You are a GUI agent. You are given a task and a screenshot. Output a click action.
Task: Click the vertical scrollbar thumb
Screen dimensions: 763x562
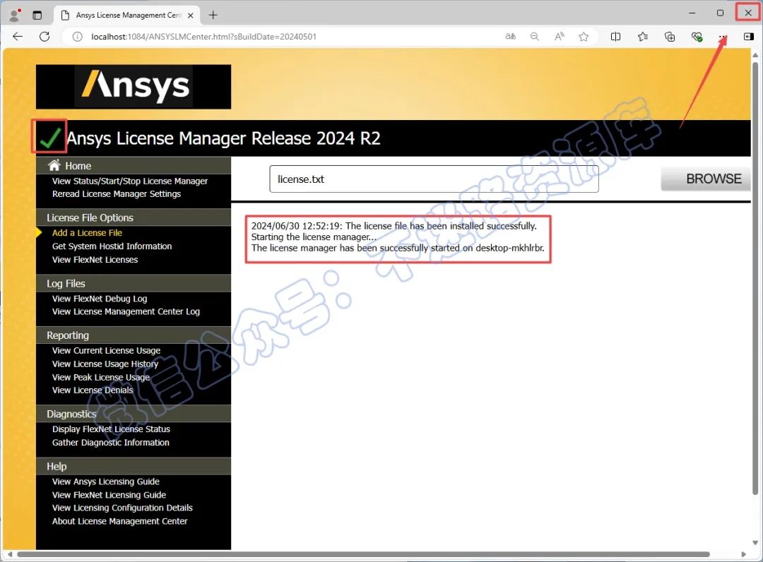[x=755, y=279]
